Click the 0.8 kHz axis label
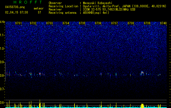171x108 pixels. 2,76
